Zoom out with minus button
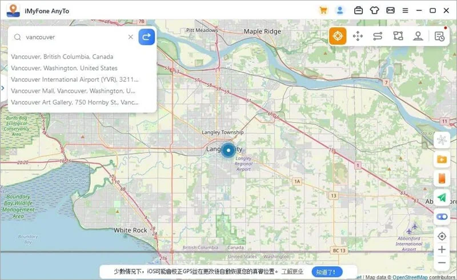Viewport: 457px width, 280px height. pos(442,262)
